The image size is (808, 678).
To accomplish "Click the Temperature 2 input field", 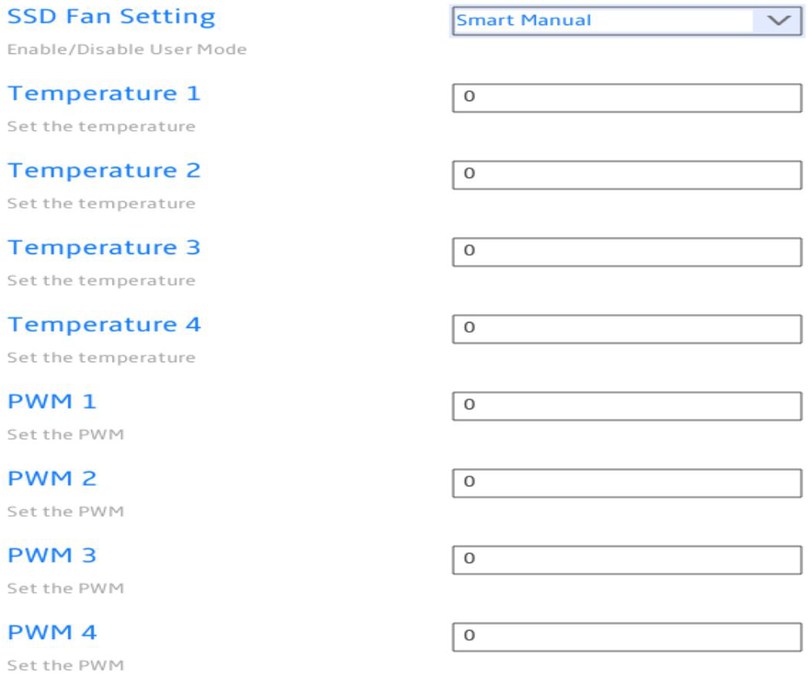I will click(627, 175).
